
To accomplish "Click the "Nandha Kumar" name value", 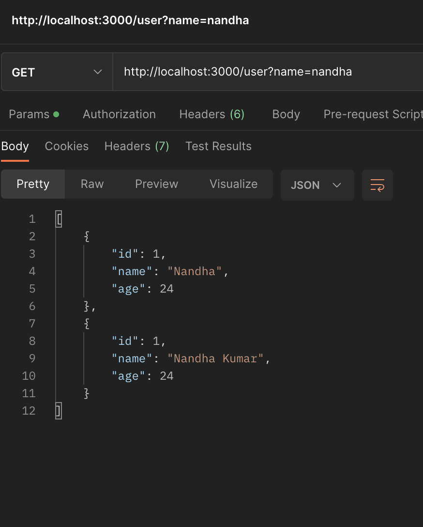I will pos(216,358).
